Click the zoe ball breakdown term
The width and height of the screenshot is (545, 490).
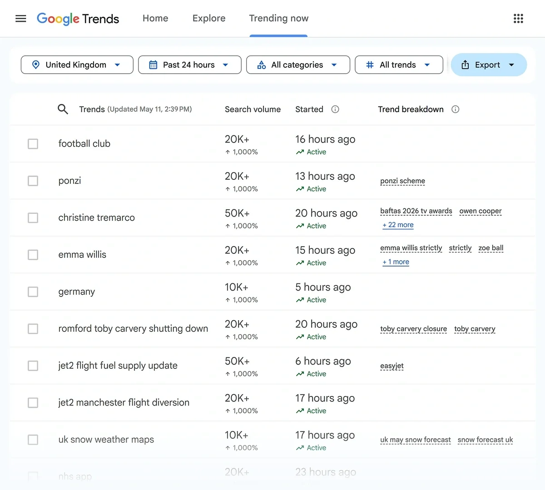(x=491, y=248)
